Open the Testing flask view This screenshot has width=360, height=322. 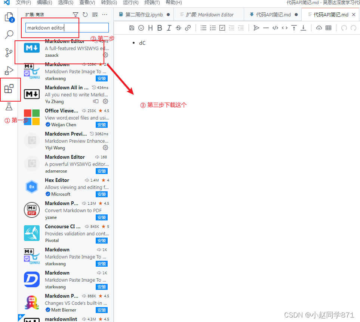[9, 106]
